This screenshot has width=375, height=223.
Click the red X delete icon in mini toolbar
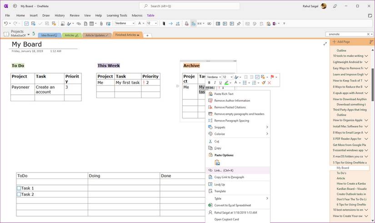click(270, 83)
